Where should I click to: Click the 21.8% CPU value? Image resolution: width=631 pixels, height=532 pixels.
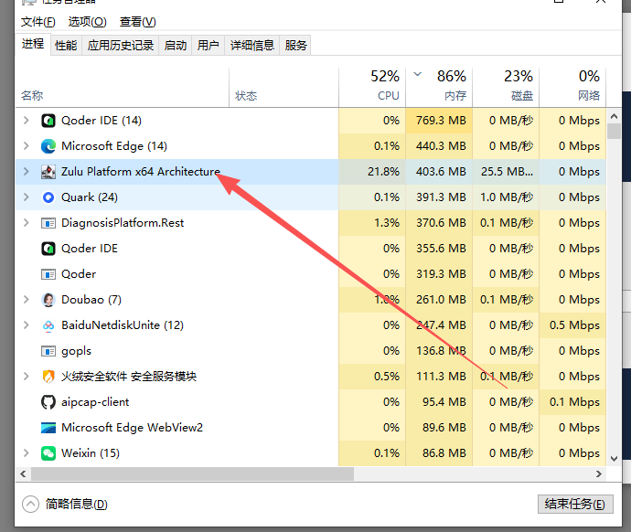[383, 172]
